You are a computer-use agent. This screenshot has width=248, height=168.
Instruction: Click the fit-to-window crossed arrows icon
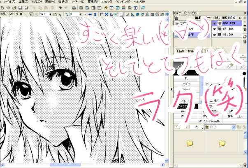click(x=106, y=14)
